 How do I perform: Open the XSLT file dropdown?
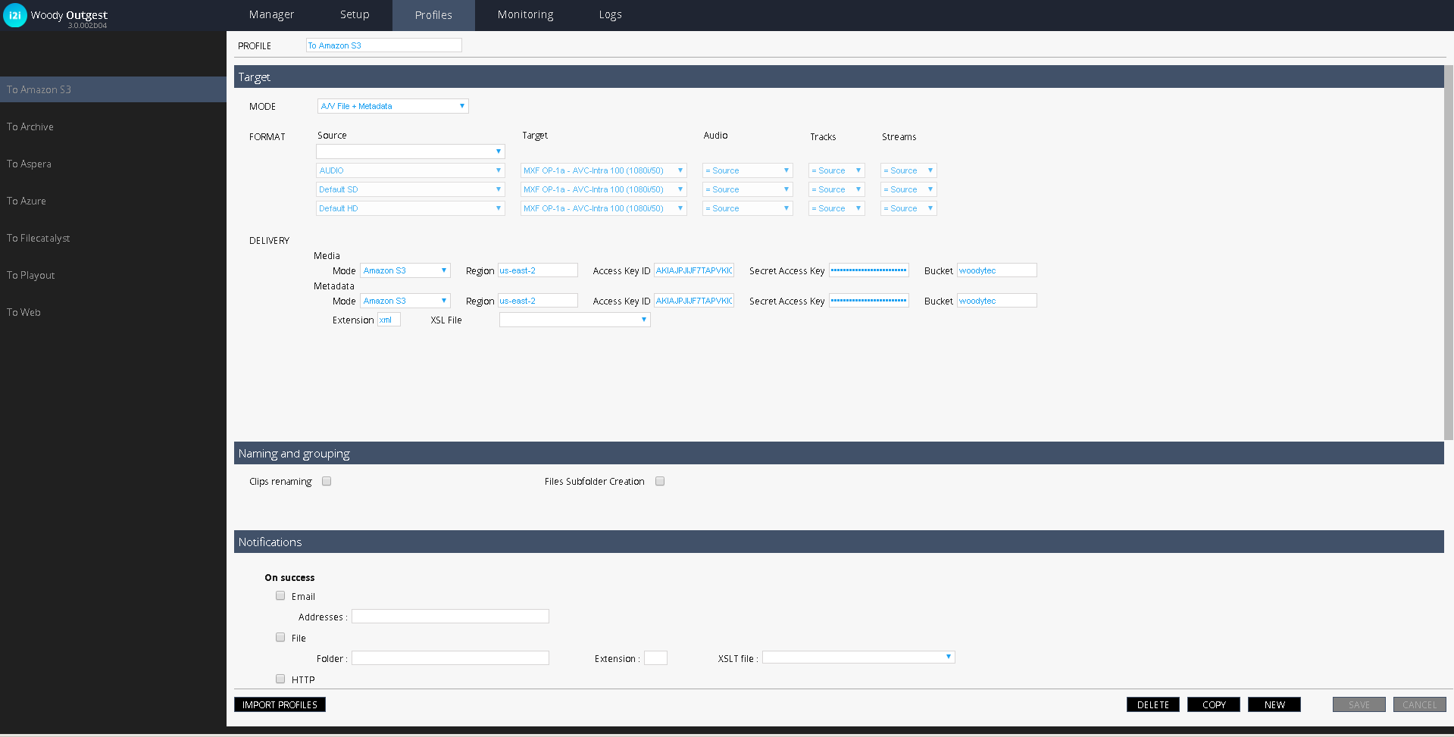[858, 657]
